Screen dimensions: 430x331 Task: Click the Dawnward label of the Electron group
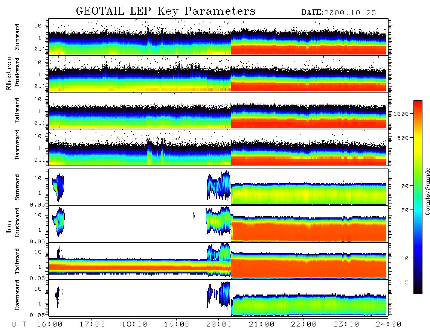(17, 144)
